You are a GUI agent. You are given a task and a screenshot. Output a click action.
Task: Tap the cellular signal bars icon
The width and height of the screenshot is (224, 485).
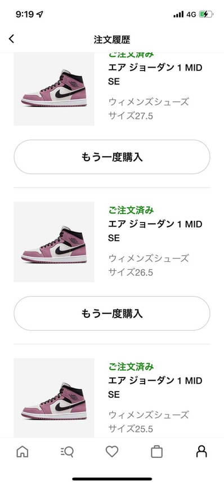(x=178, y=14)
